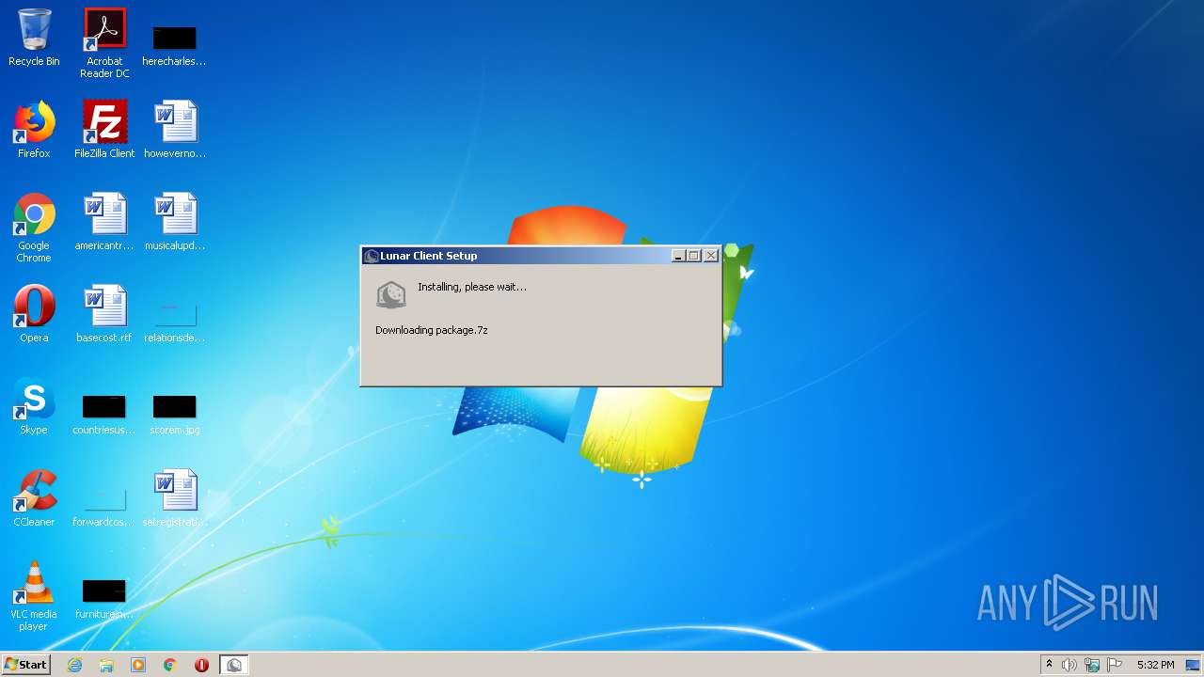Select the americantr Word document
The image size is (1204, 677).
click(x=104, y=222)
